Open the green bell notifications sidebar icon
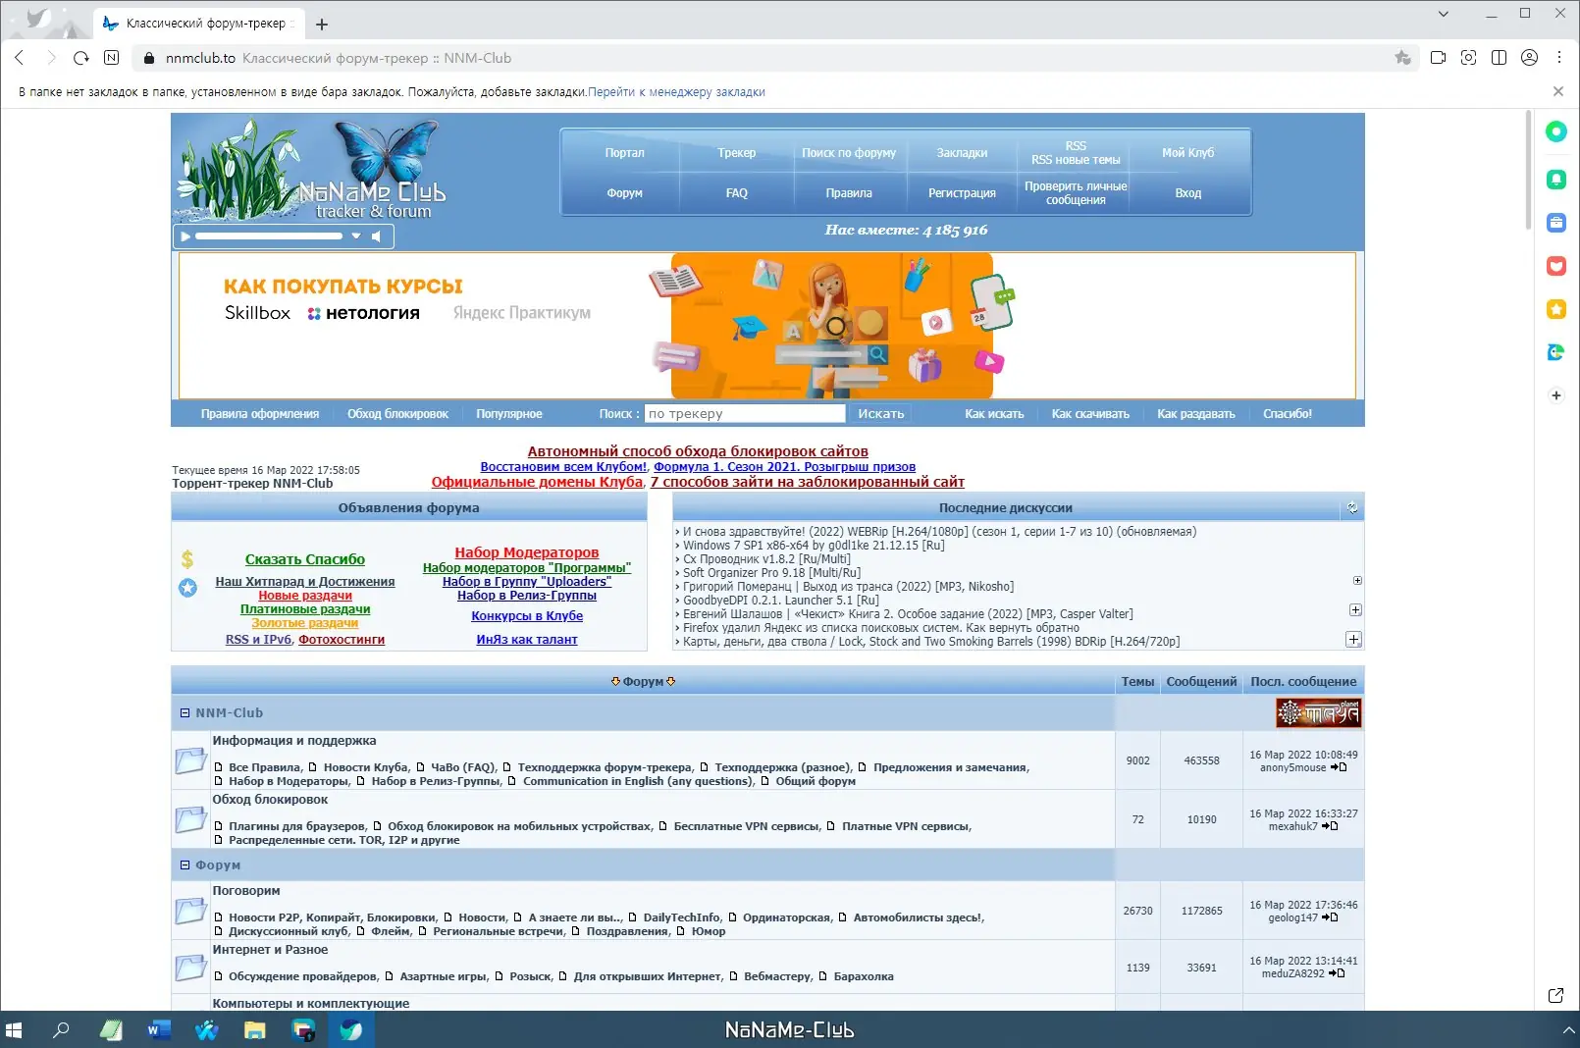The image size is (1580, 1048). tap(1556, 180)
